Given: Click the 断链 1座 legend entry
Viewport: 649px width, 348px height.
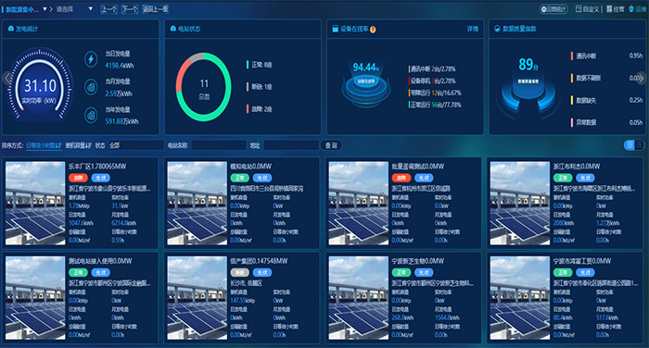Looking at the screenshot, I should point(260,87).
